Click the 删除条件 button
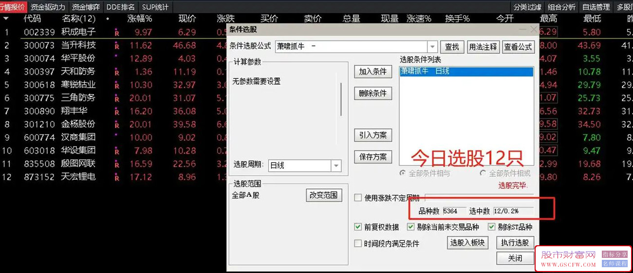Image resolution: width=633 pixels, height=273 pixels. point(373,93)
